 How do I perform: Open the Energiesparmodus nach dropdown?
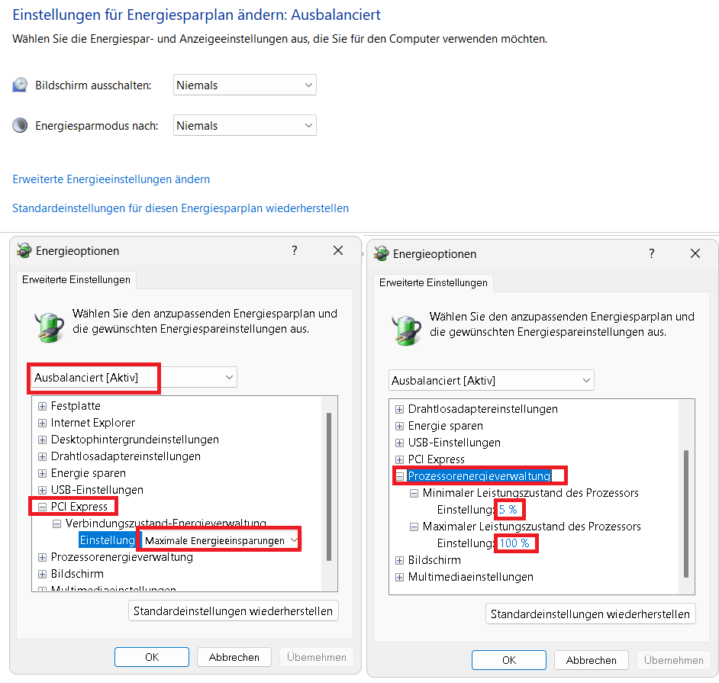click(245, 125)
